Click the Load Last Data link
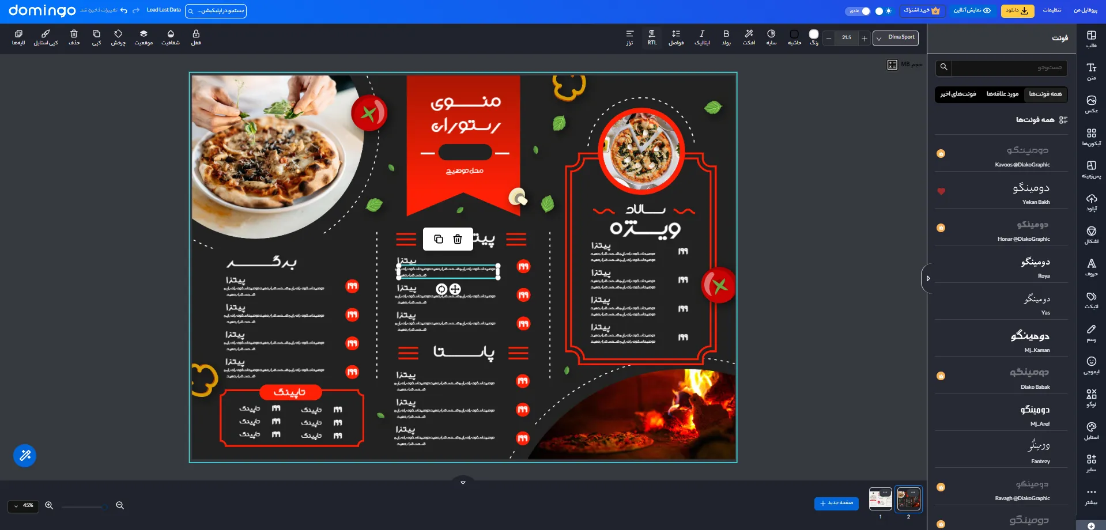This screenshot has width=1106, height=530. point(164,10)
